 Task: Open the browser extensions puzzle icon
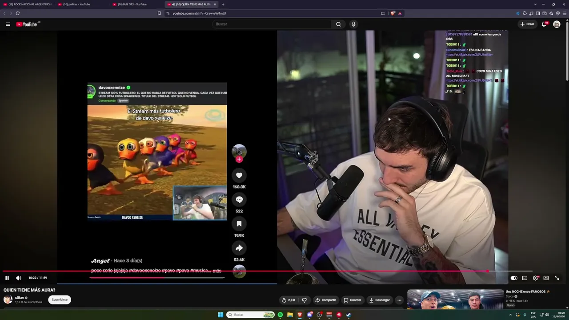(525, 13)
